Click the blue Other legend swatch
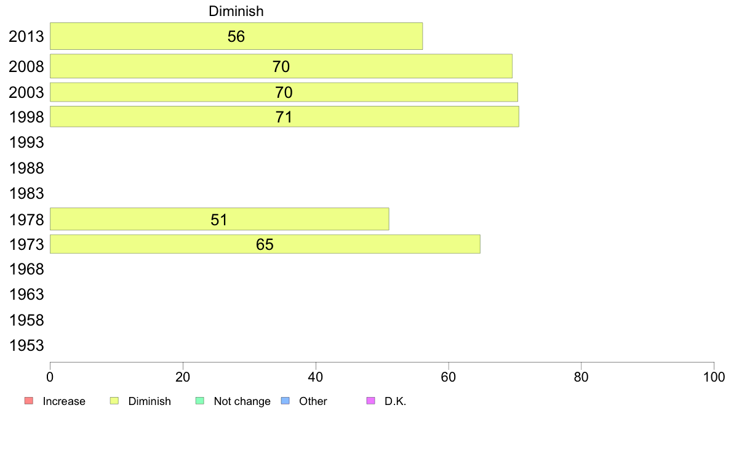731x453 pixels. (285, 401)
